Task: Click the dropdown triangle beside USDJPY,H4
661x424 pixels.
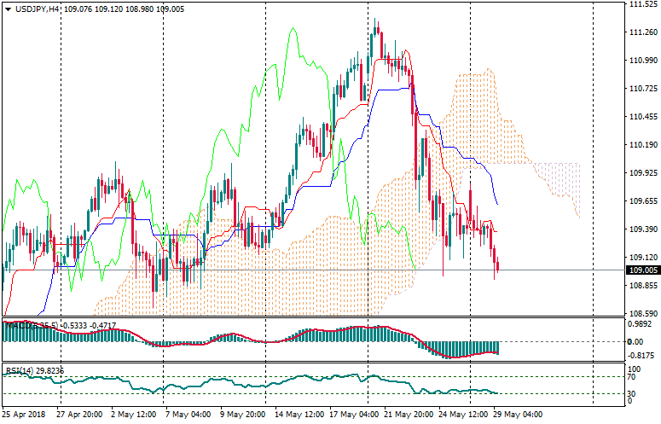Action: click(x=8, y=8)
